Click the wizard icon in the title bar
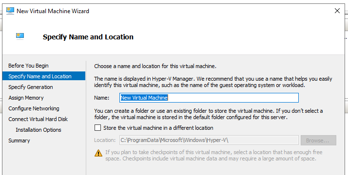Screen dimensions: 348x175 10,11
